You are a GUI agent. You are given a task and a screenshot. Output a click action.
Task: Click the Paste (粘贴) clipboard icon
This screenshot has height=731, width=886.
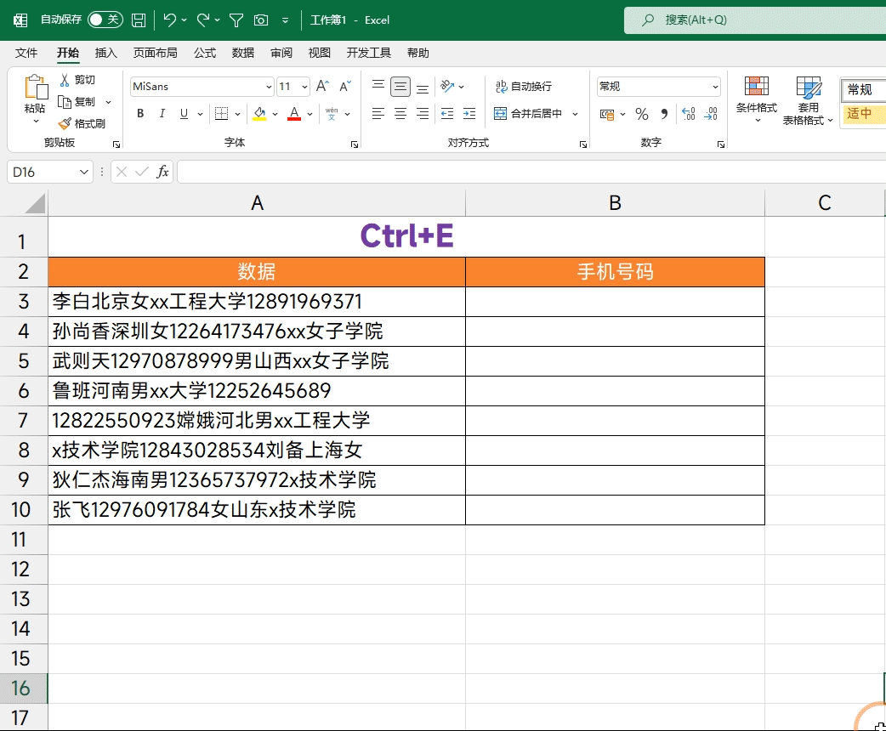(x=36, y=88)
